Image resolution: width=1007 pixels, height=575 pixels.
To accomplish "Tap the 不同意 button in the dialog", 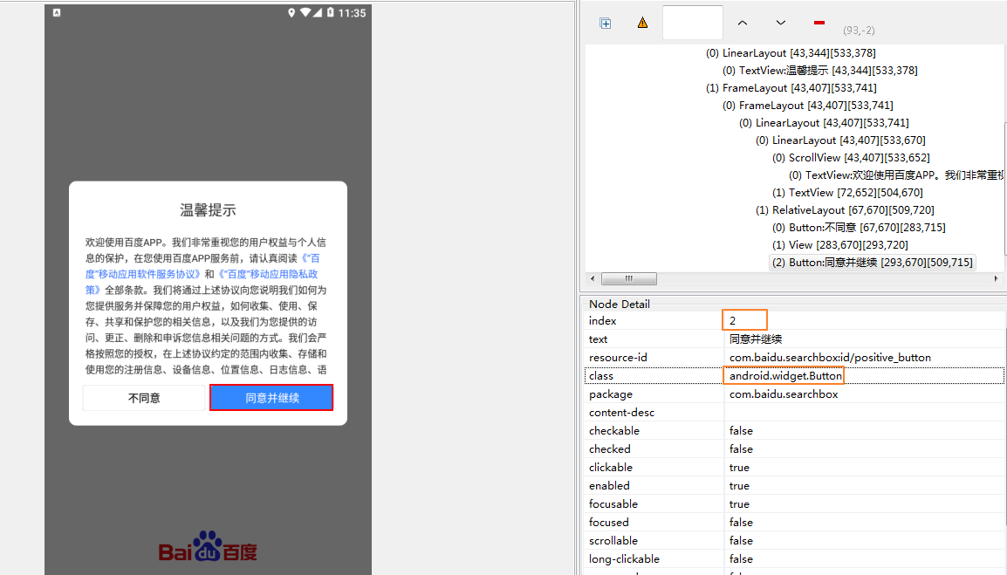I will 144,398.
